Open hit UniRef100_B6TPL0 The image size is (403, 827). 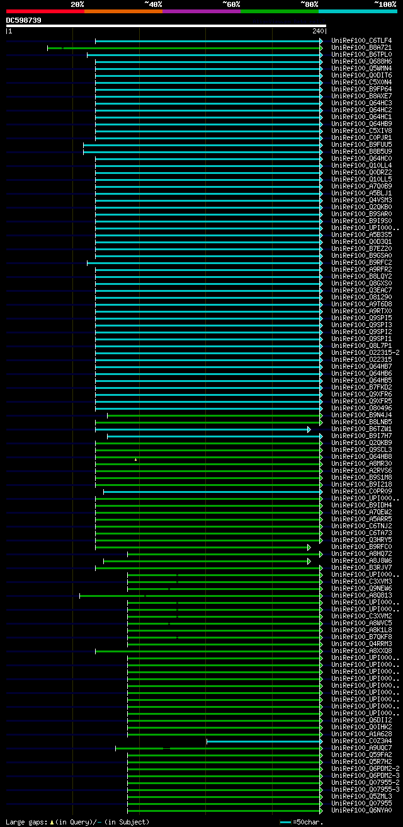(361, 55)
